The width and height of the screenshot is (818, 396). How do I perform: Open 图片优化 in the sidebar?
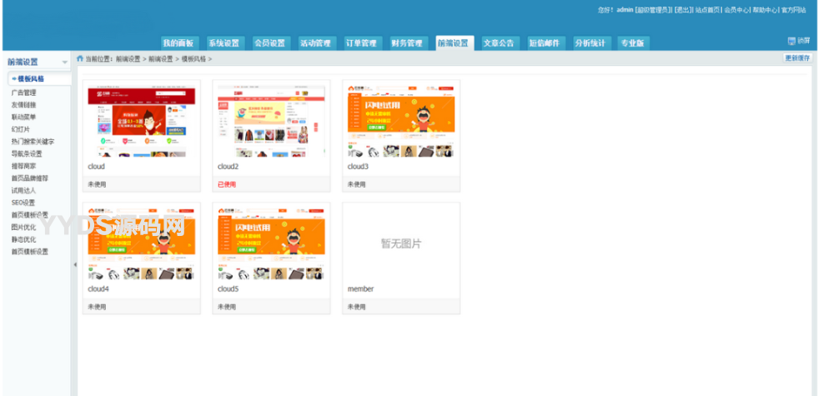coord(23,228)
